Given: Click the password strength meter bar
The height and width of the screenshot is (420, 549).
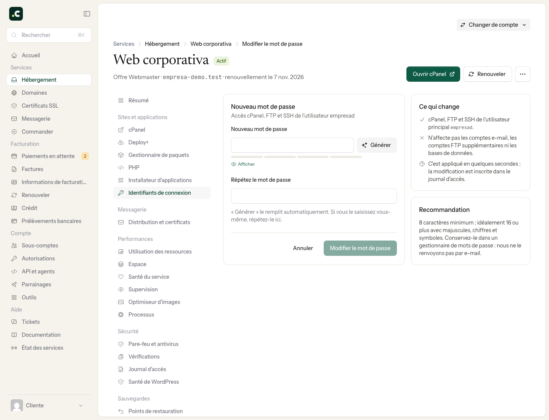Looking at the screenshot, I should click(x=296, y=157).
